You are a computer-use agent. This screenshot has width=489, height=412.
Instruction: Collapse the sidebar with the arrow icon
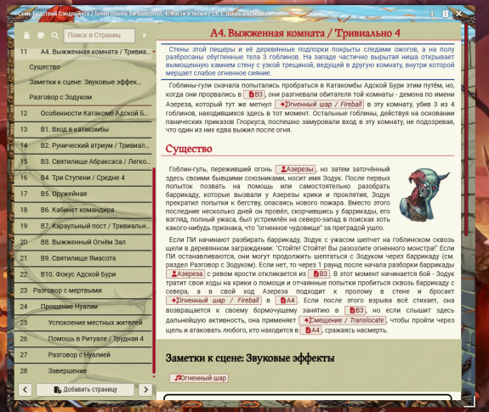pyautogui.click(x=145, y=36)
